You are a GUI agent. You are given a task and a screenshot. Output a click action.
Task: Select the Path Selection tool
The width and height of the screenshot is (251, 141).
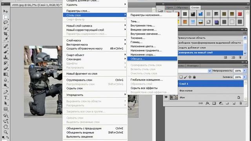pos(5,103)
